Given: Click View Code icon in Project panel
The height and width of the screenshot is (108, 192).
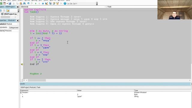Looking at the screenshot, I should 1,10.
